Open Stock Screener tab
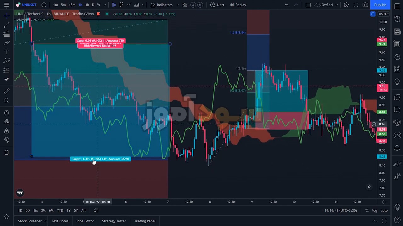Screen dimensions: 403x226 point(30,221)
